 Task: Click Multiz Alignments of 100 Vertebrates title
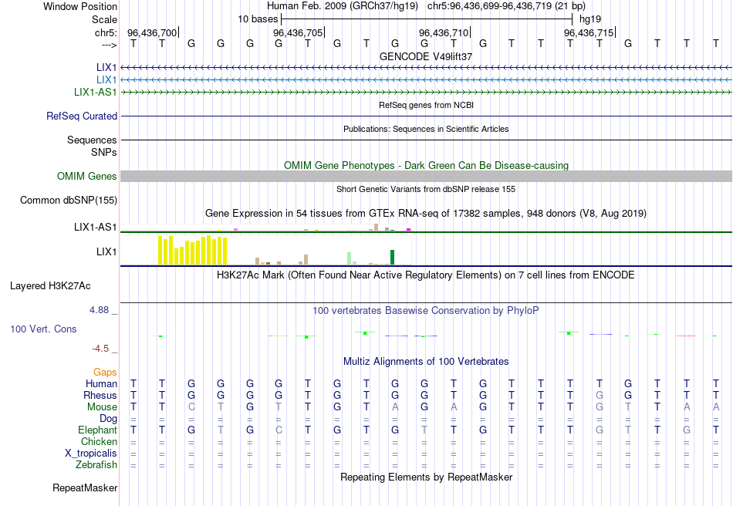point(426,361)
